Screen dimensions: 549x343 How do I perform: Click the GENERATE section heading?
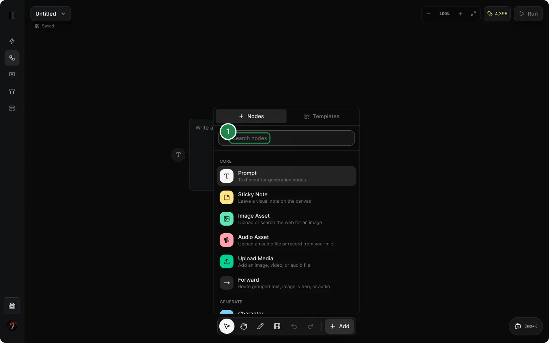click(231, 302)
